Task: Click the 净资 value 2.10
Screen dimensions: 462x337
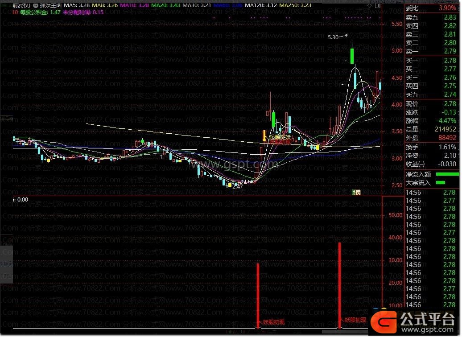Action: click(450, 156)
